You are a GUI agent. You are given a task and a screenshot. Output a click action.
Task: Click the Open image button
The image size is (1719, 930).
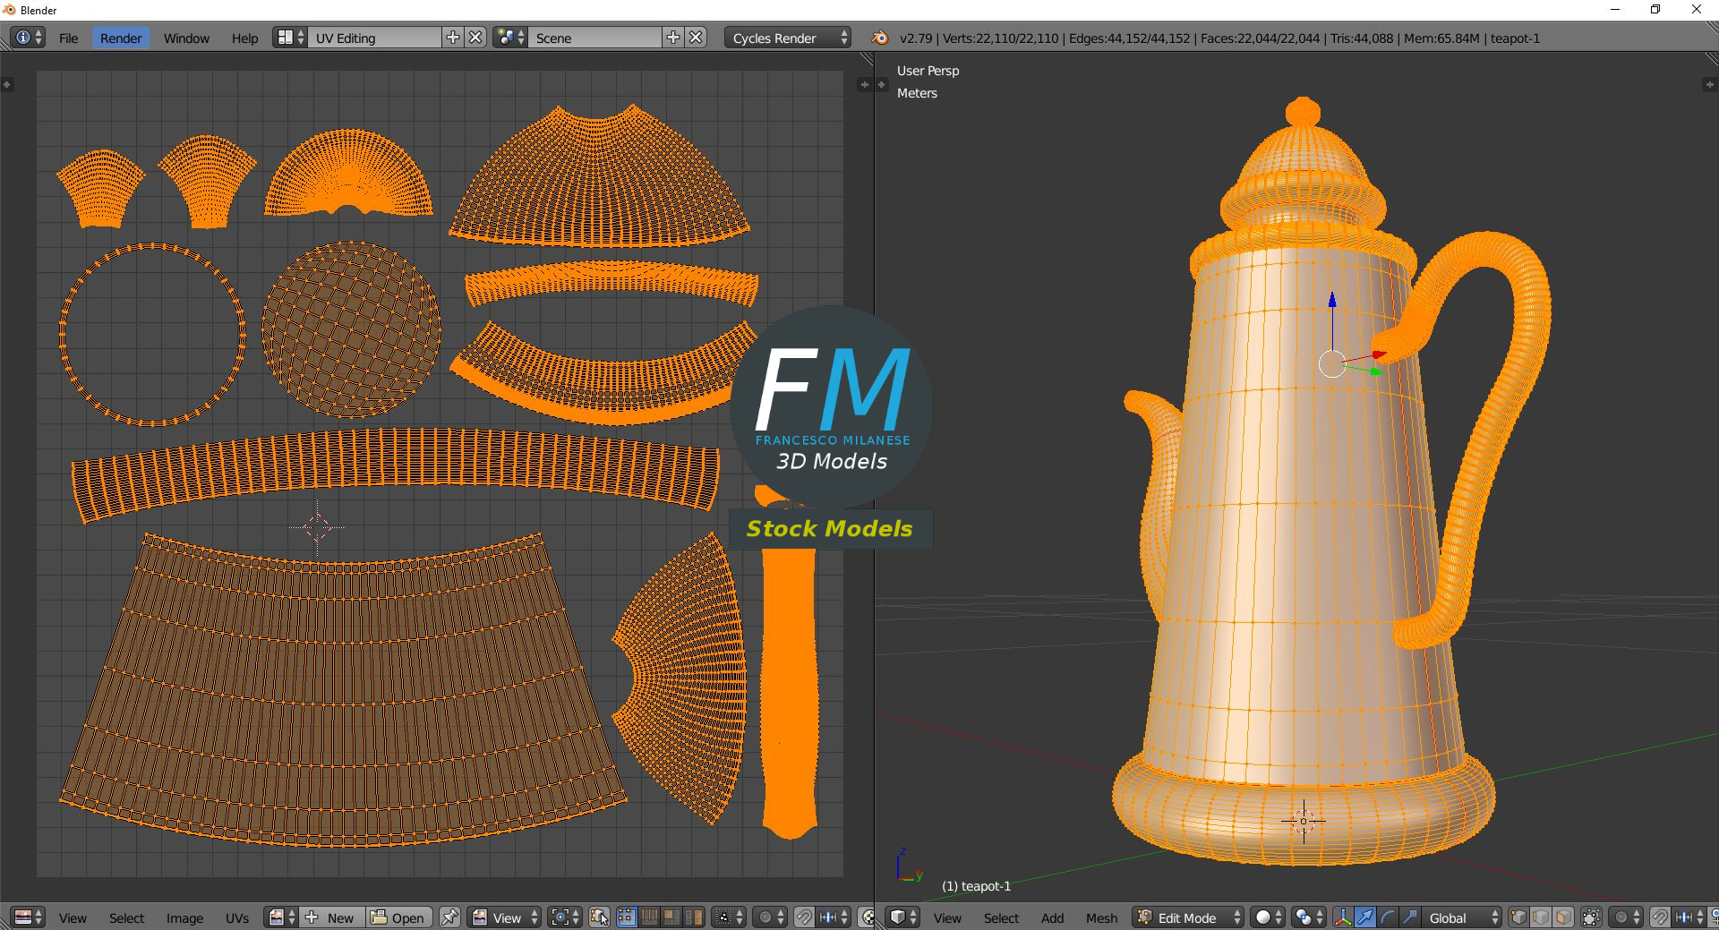399,917
